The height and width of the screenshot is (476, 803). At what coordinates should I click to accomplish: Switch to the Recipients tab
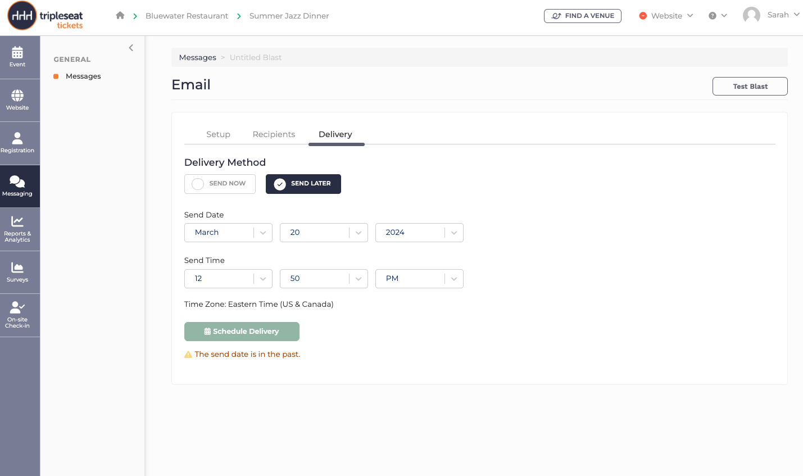(x=274, y=134)
